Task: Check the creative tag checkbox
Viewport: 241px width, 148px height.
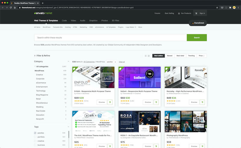Action: 35,141
